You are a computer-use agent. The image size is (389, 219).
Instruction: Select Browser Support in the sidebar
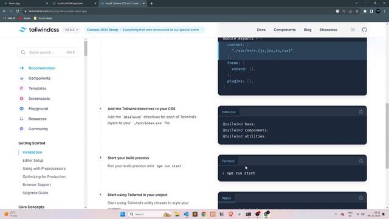pos(36,185)
